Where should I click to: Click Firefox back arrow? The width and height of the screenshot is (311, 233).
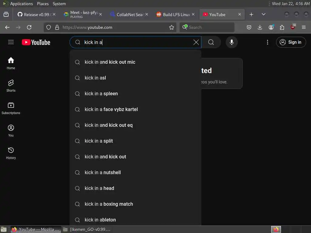[x=7, y=27]
